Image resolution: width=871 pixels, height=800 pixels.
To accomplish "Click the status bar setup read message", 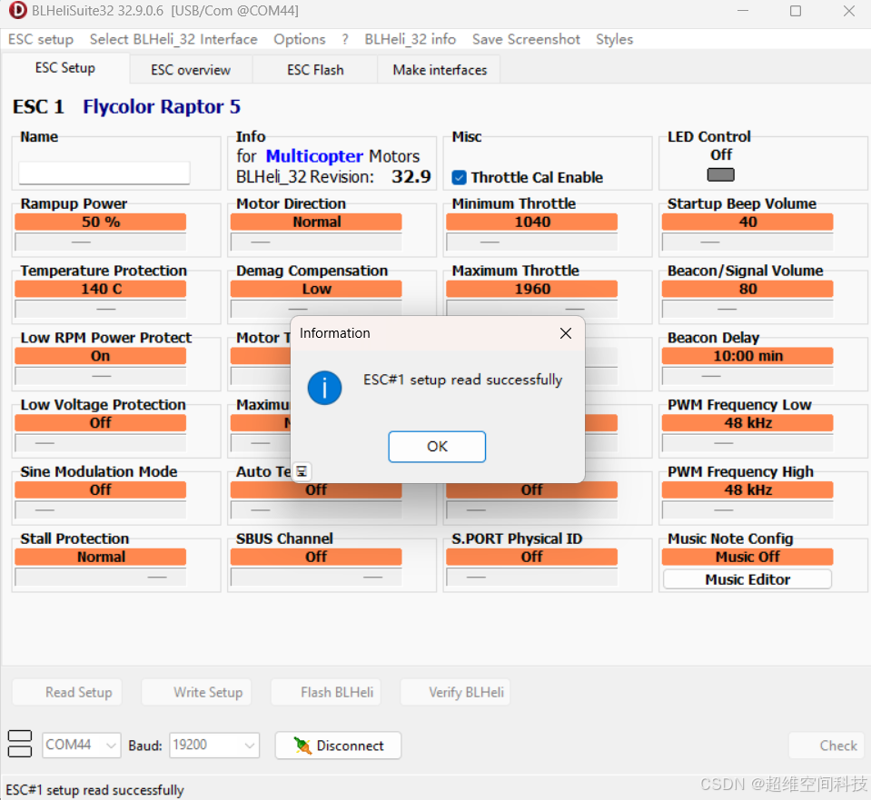I will click(95, 790).
